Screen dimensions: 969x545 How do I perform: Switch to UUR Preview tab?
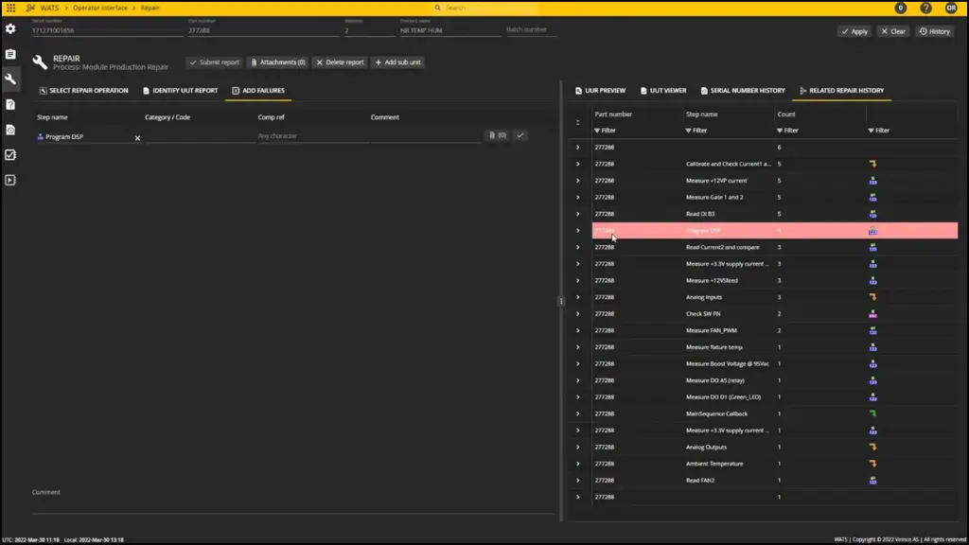[x=600, y=90]
